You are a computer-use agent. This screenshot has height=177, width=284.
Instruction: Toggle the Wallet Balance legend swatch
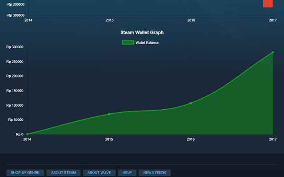pos(128,42)
